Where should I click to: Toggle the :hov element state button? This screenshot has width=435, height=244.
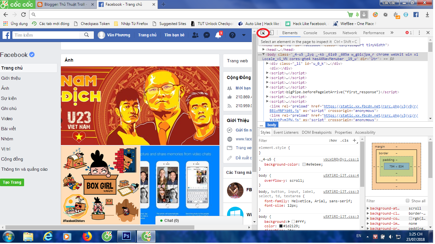tap(333, 140)
